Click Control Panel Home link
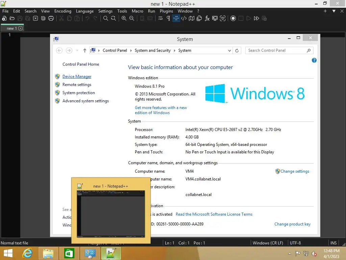Viewport: 346px width, 260px height. (81, 64)
